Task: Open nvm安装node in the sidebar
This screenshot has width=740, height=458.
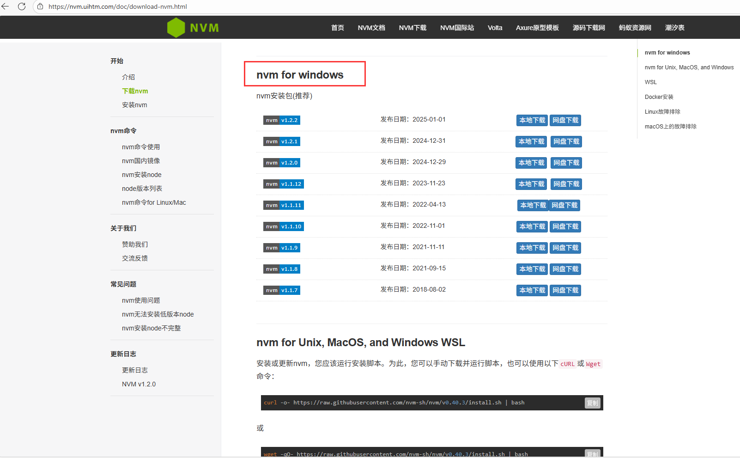Action: [x=142, y=175]
